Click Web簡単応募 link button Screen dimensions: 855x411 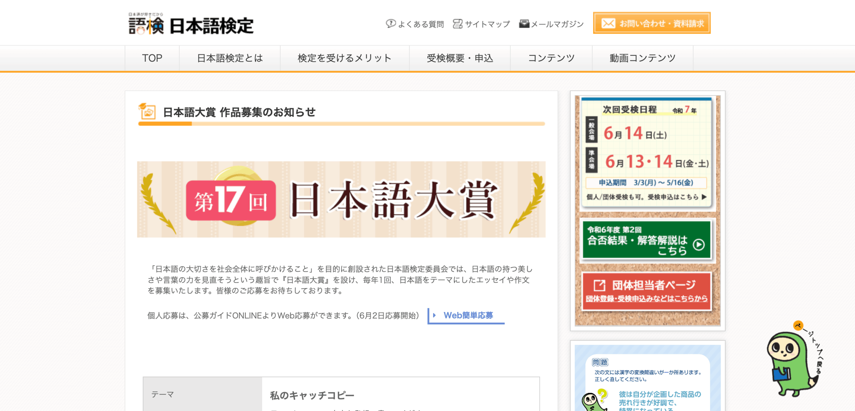coord(466,316)
